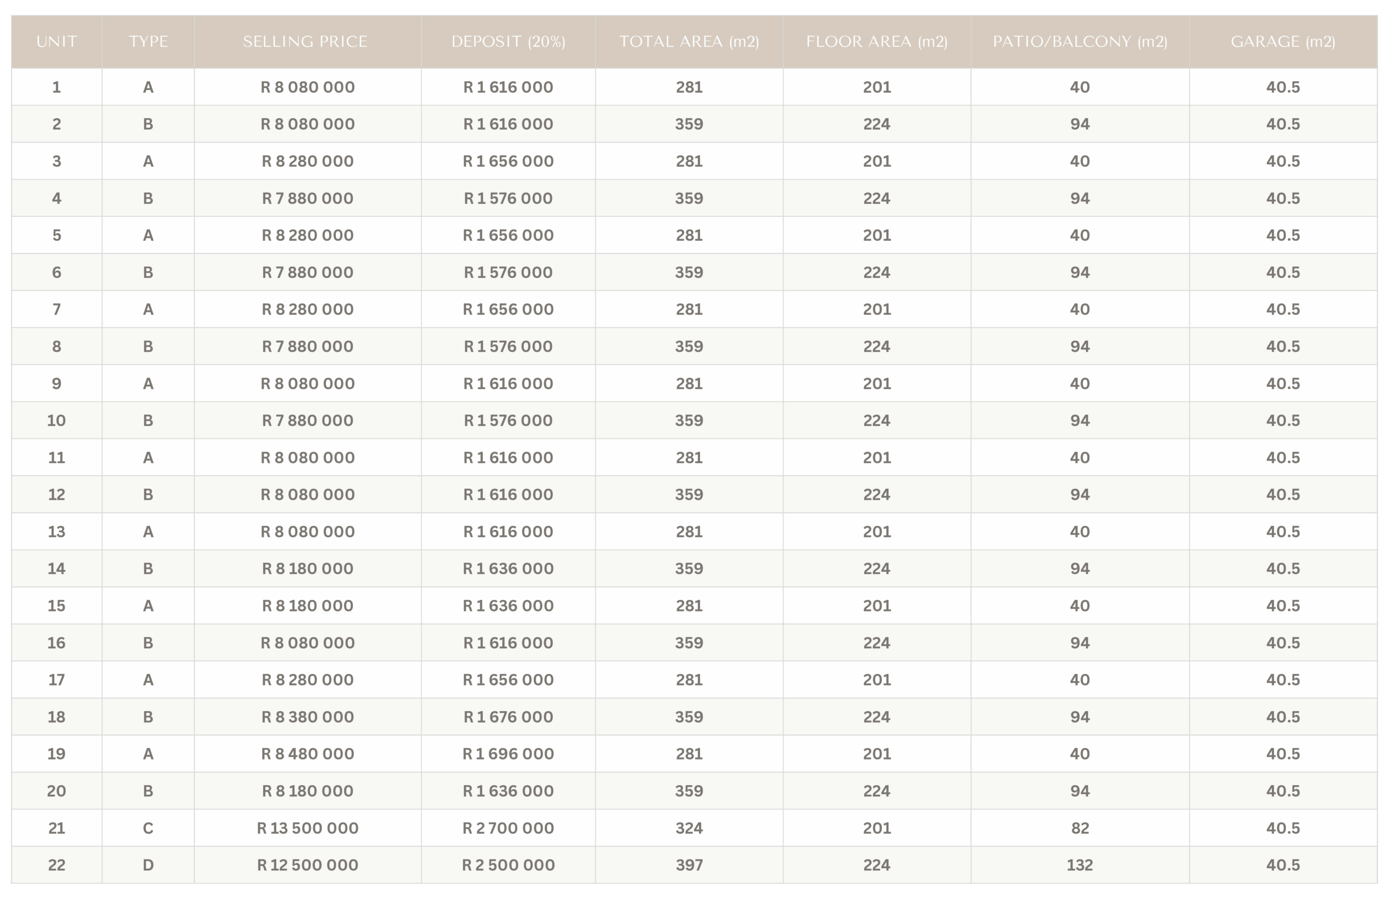Click total area value 324

click(x=689, y=828)
